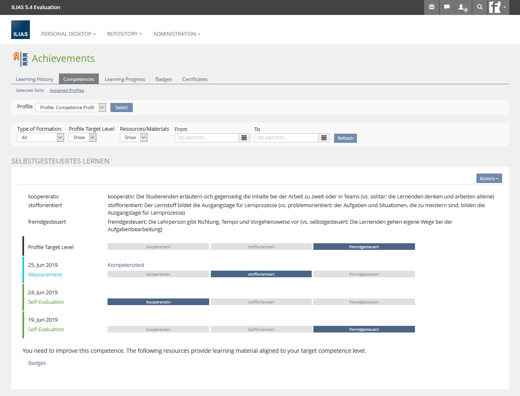Click the contacts icon with badge
The height and width of the screenshot is (396, 520).
(462, 7)
